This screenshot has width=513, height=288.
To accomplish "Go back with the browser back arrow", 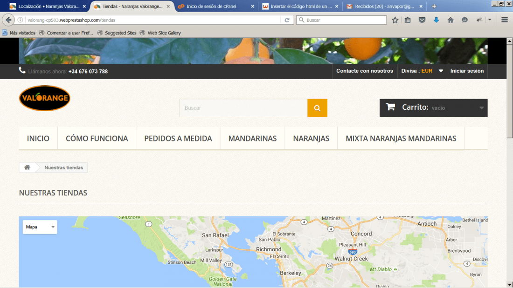I will 8,20.
